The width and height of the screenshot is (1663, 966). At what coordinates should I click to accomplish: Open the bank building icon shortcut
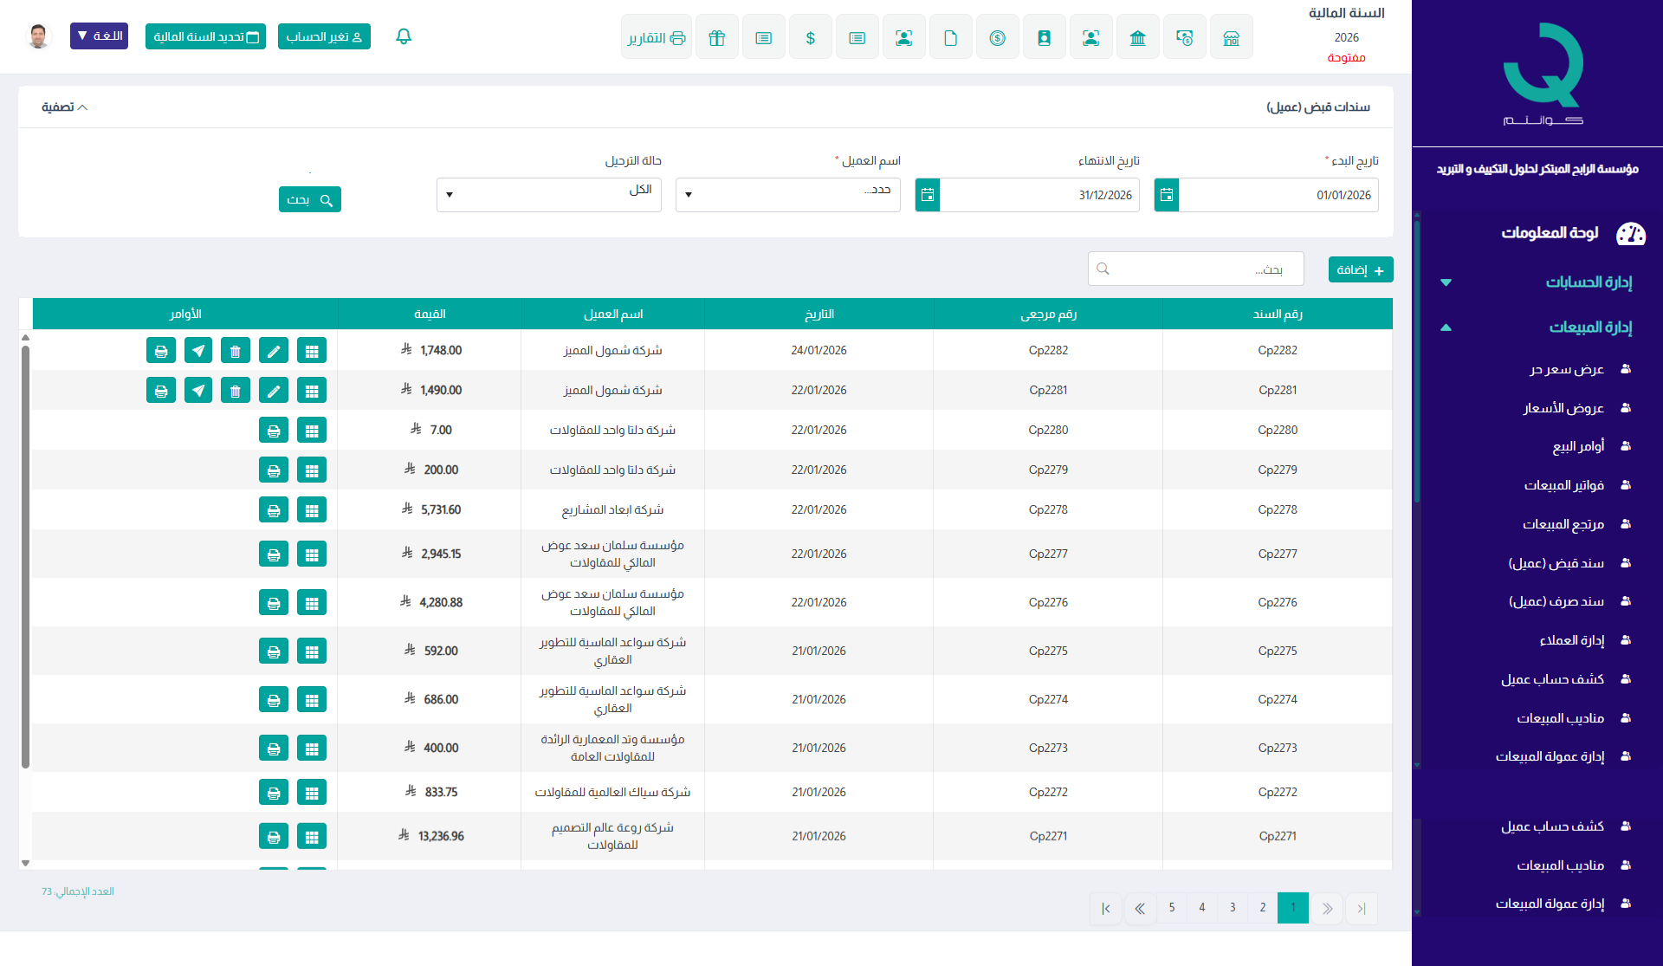(1137, 38)
